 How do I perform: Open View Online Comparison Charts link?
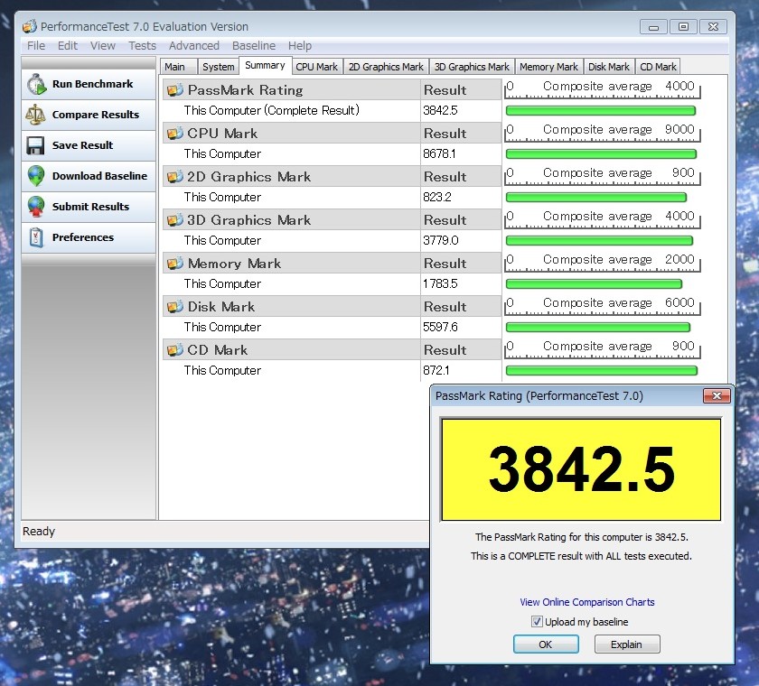[x=586, y=602]
